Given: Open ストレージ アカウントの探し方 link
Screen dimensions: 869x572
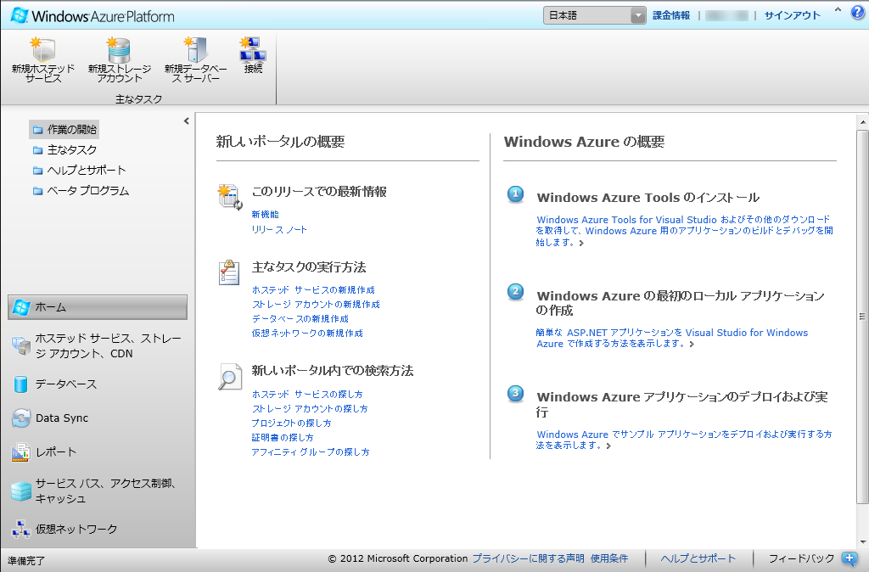Looking at the screenshot, I should click(310, 408).
